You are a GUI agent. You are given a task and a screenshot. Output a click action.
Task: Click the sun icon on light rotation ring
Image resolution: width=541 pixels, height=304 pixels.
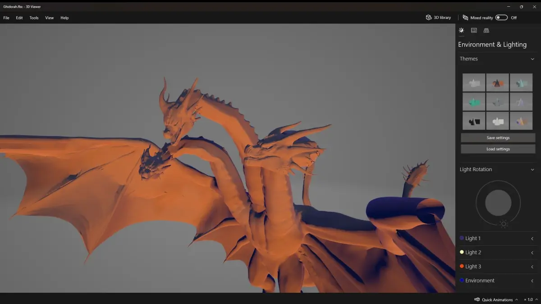(x=504, y=224)
